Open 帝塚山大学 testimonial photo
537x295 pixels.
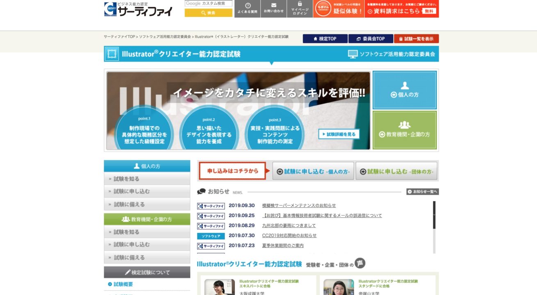tap(339, 287)
